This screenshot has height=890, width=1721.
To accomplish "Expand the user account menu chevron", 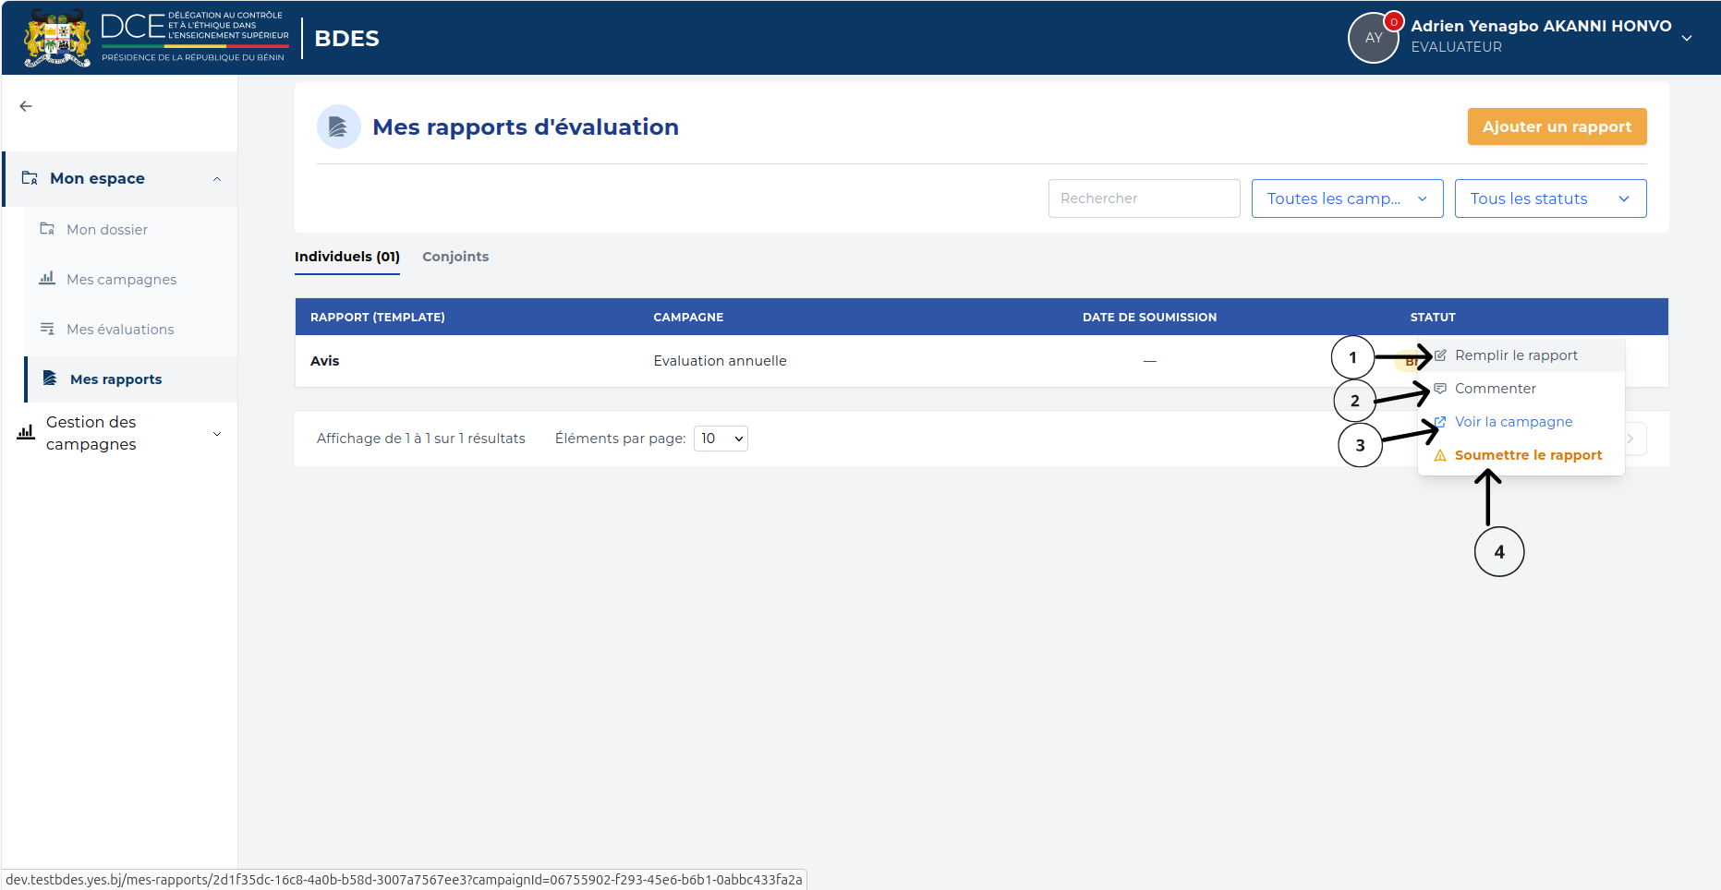I will (1687, 38).
